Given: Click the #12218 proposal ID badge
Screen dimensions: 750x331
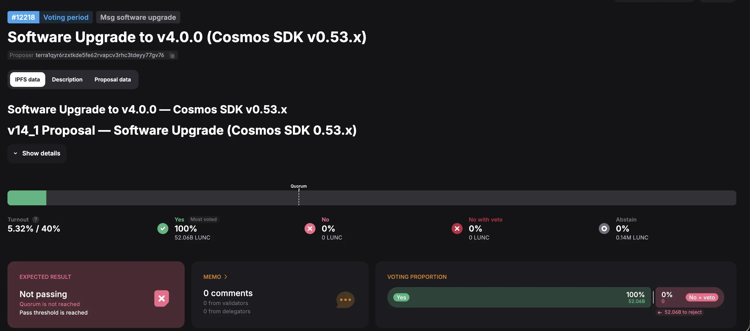Looking at the screenshot, I should pyautogui.click(x=23, y=17).
